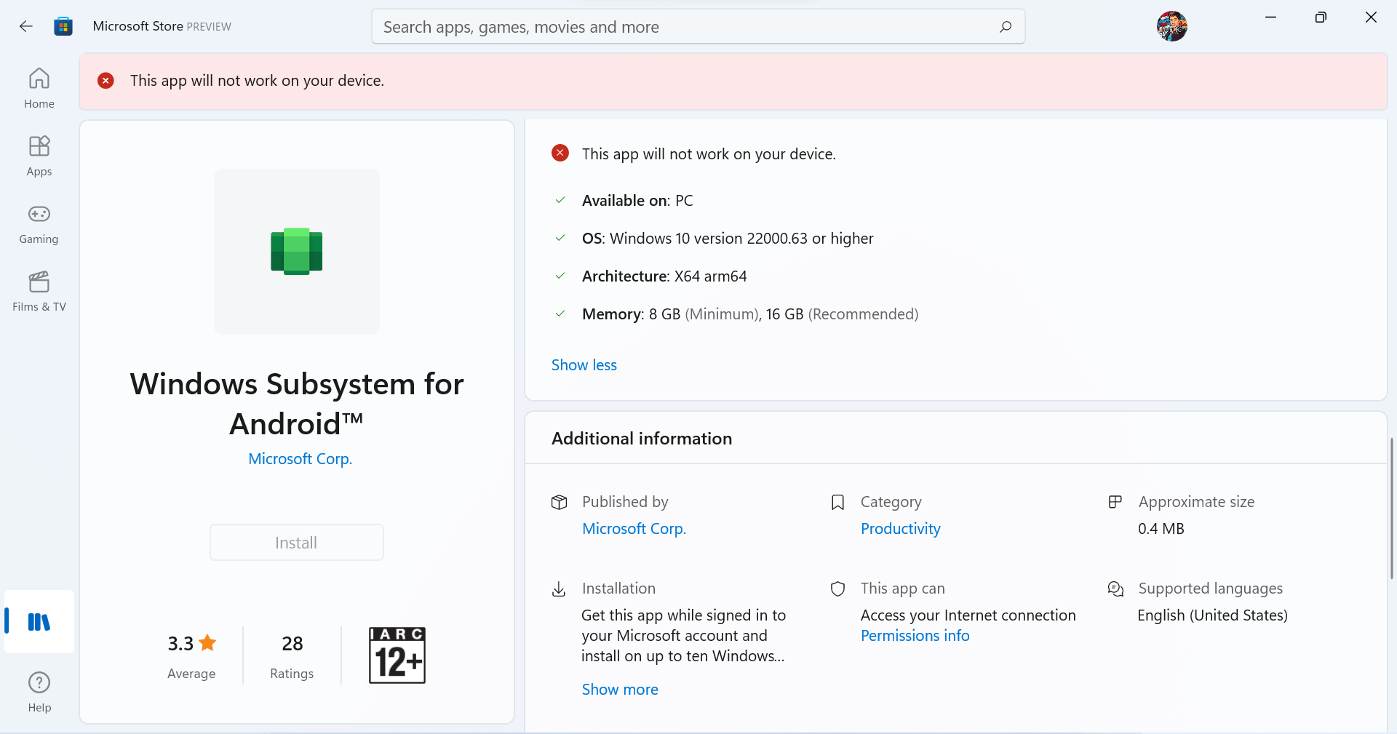Click checkmark next to Available on

tap(560, 200)
